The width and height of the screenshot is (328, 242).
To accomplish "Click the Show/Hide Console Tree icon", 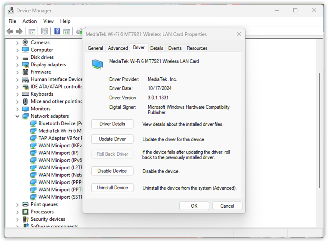I will click(32, 31).
